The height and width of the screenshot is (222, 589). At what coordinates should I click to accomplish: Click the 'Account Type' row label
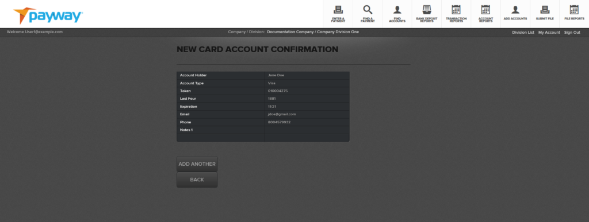(192, 83)
